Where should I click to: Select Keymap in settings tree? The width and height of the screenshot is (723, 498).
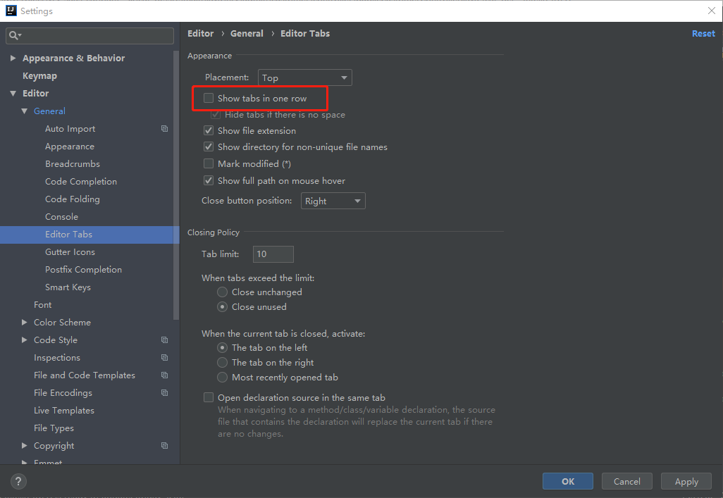click(x=39, y=75)
